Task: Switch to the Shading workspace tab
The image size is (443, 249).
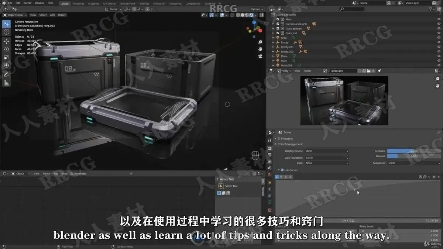Action: pyautogui.click(x=144, y=4)
